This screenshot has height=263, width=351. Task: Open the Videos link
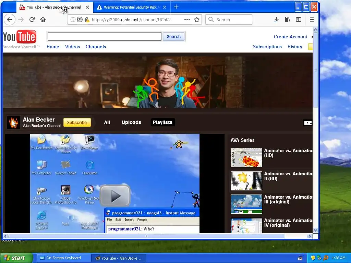(73, 47)
